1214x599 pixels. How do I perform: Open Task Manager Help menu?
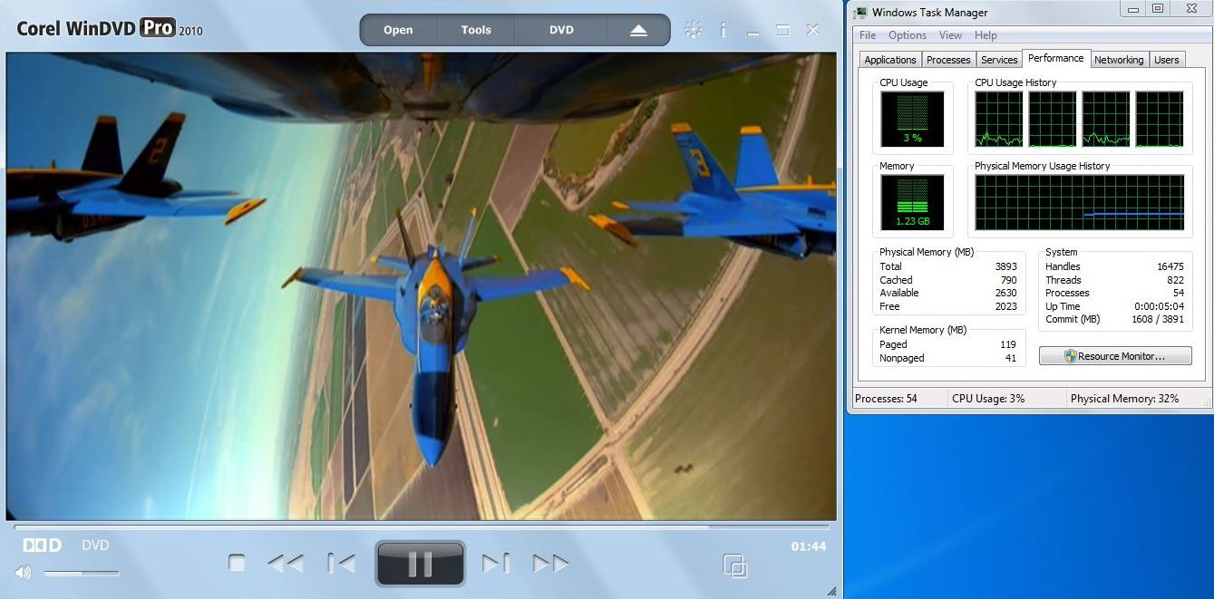pyautogui.click(x=986, y=35)
